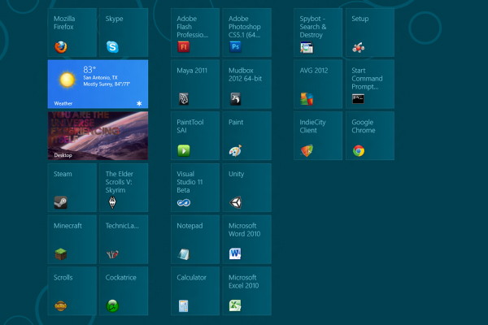Open AVG 2012 tile
This screenshot has height=325, width=488.
318,84
